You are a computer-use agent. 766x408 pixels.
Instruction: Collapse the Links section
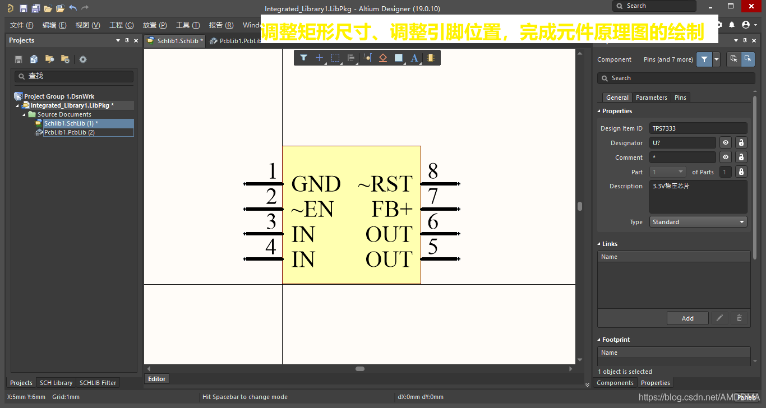[x=599, y=244]
